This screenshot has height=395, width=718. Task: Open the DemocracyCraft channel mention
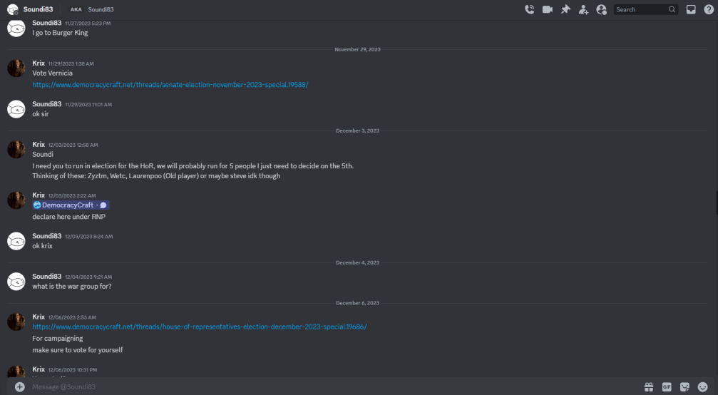pos(71,205)
